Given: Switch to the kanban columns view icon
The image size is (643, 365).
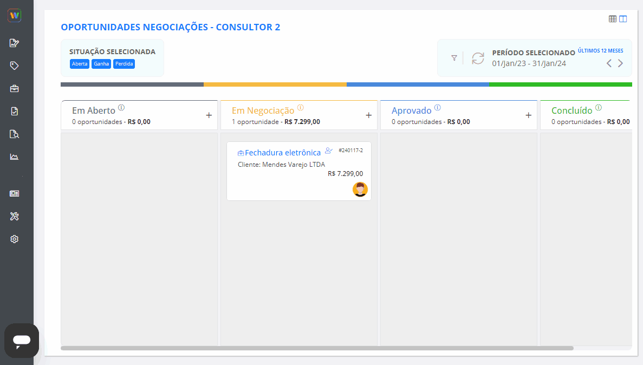Looking at the screenshot, I should point(623,18).
